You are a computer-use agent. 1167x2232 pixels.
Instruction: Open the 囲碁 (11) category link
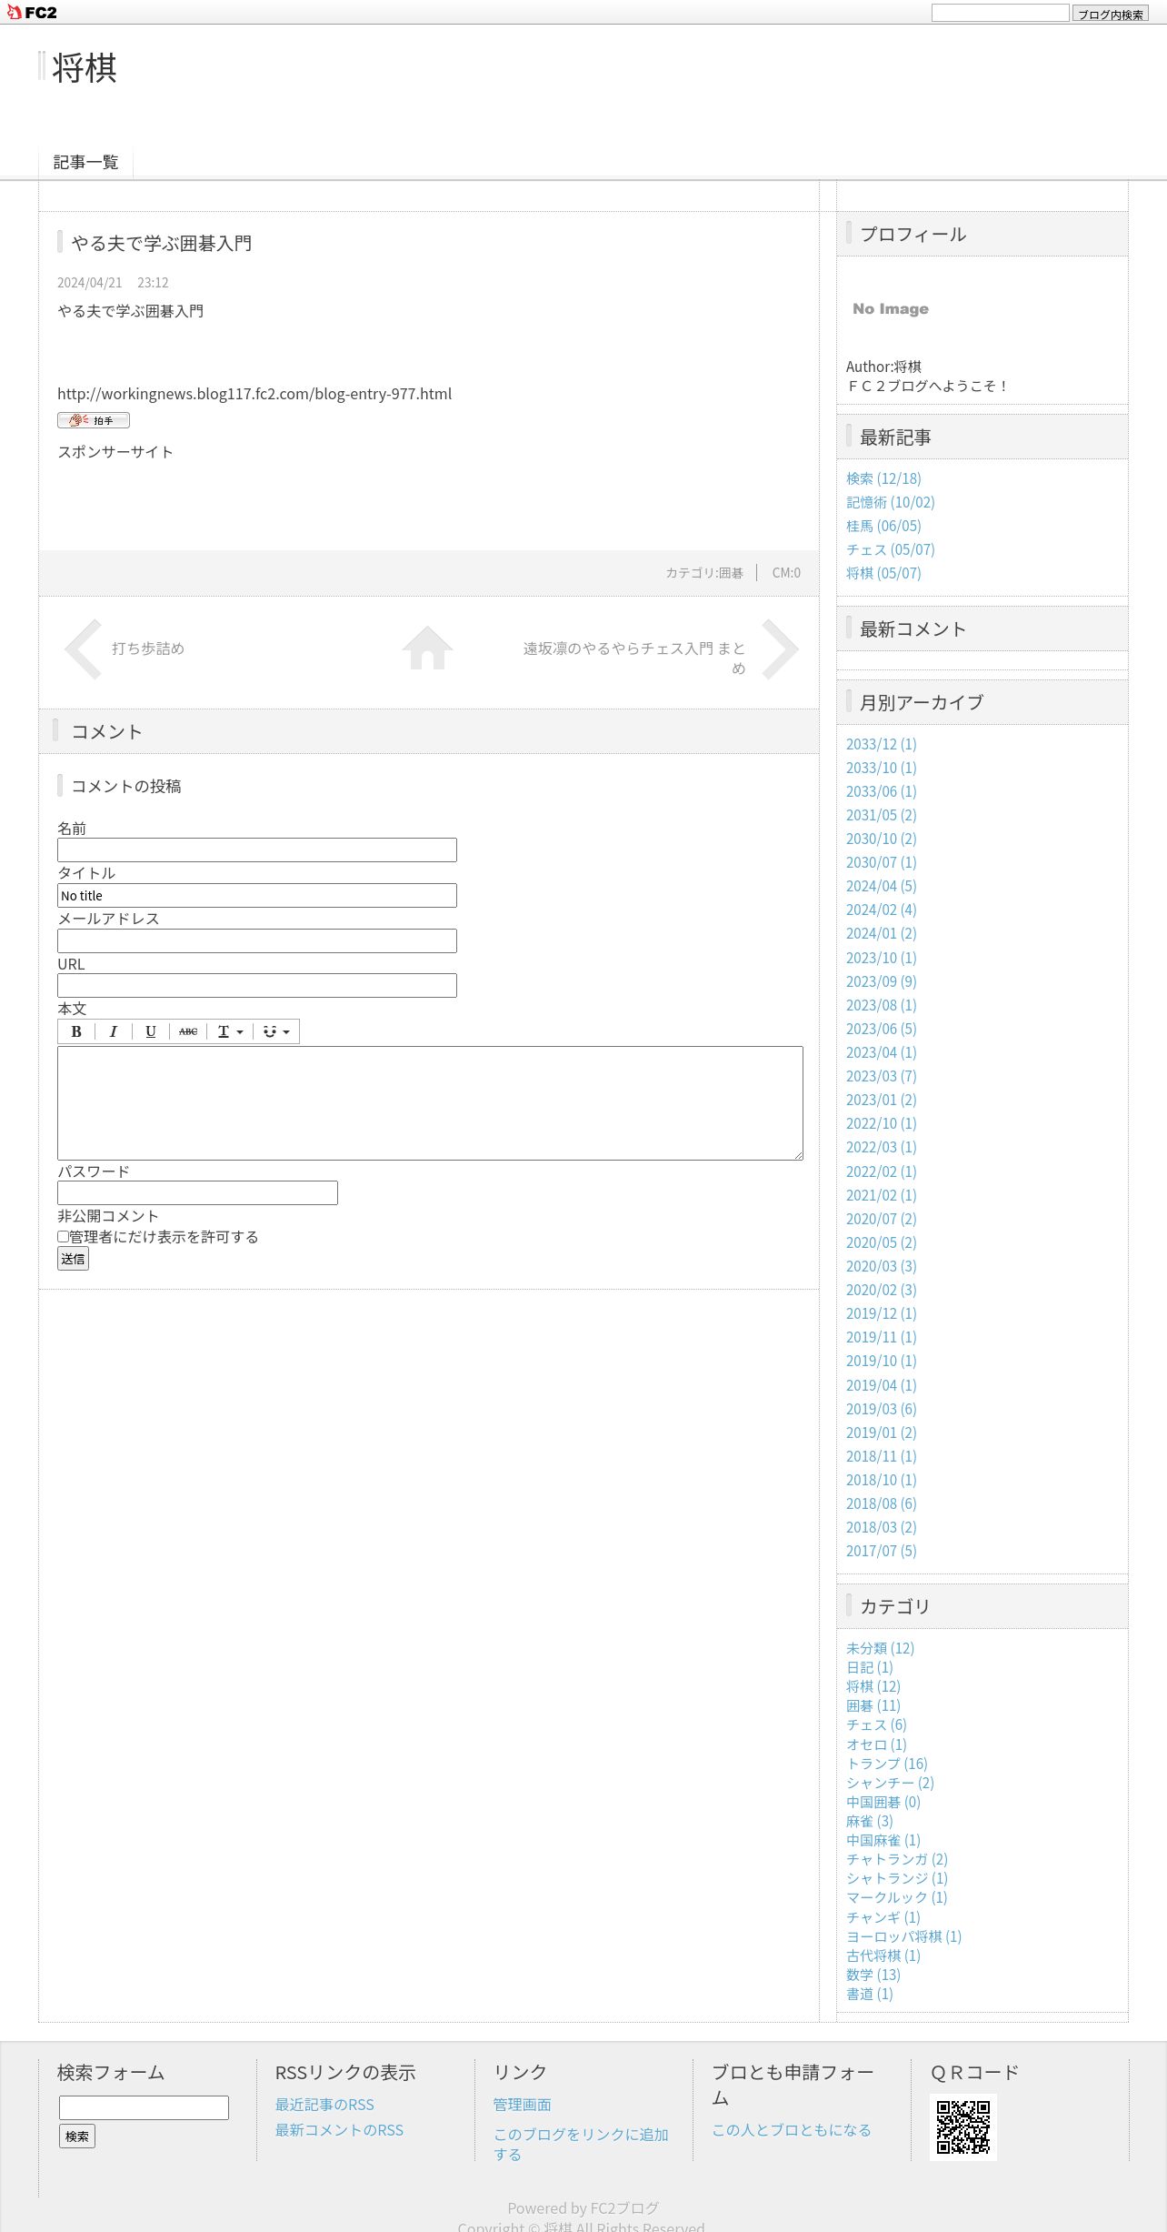873,1705
